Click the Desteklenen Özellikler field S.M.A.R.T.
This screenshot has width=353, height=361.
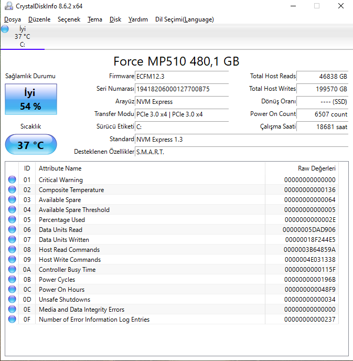(x=241, y=152)
